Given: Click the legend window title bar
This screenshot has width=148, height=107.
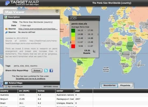Looking at the screenshot, I should pyautogui.click(x=84, y=18).
